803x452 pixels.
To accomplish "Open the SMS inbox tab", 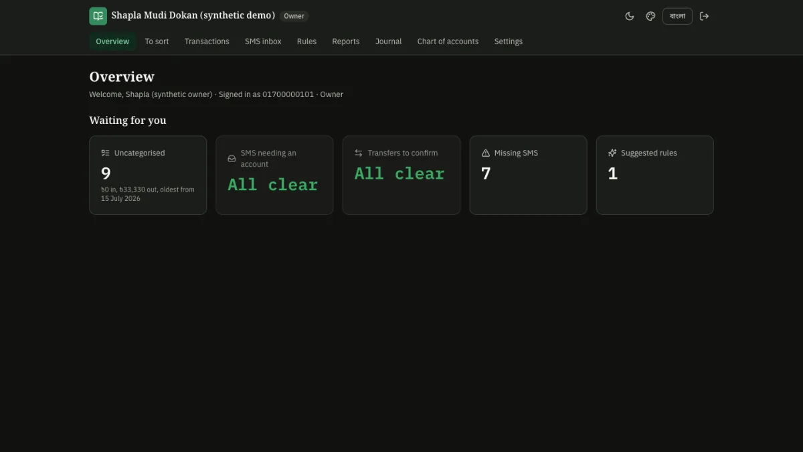I will click(x=263, y=42).
